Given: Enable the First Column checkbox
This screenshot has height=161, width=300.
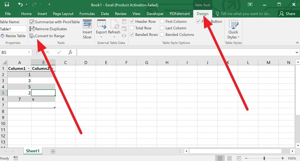Looking at the screenshot, I should pos(162,22).
